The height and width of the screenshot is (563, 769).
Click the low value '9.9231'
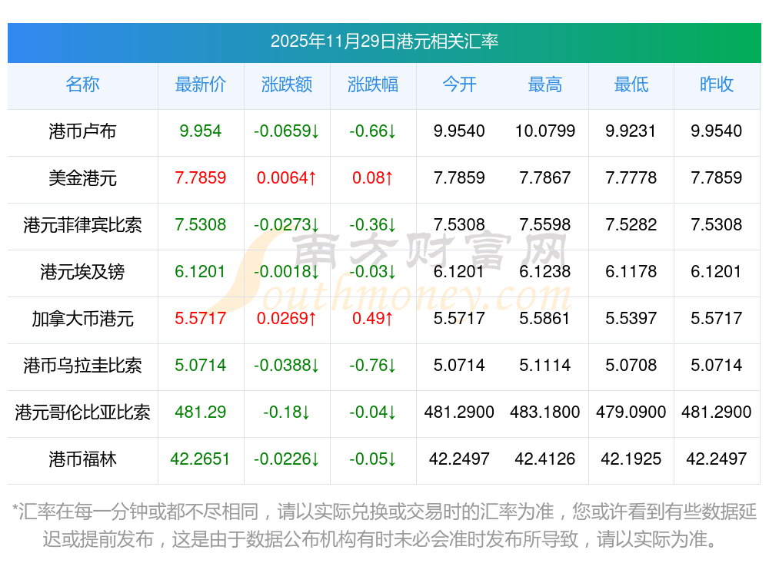(x=631, y=131)
